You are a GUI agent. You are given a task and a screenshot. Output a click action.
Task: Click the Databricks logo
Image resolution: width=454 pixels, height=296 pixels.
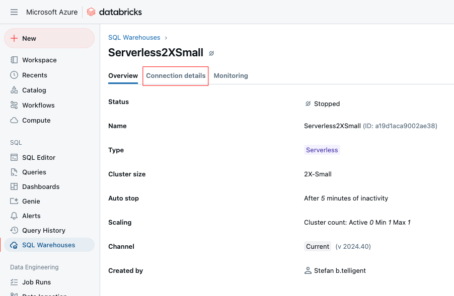click(x=114, y=12)
